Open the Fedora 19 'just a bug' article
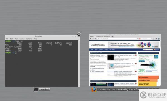The width and height of the screenshot is (167, 101). [124, 56]
